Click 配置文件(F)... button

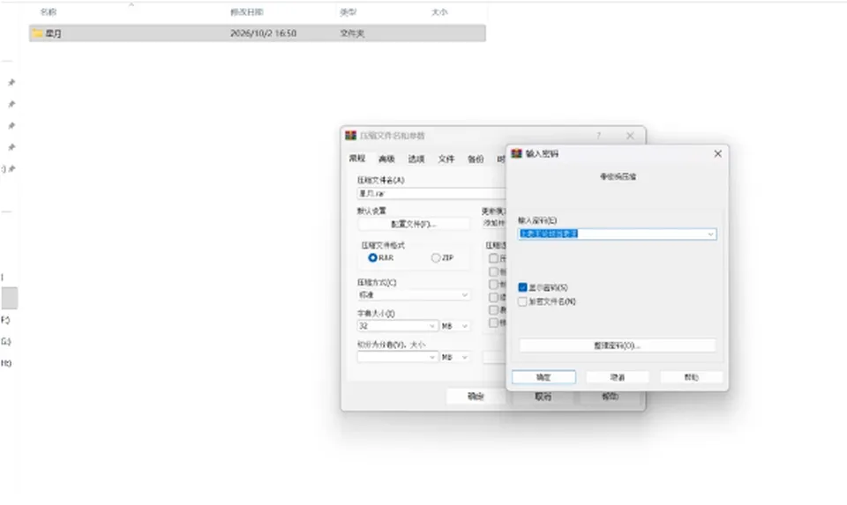pyautogui.click(x=413, y=224)
